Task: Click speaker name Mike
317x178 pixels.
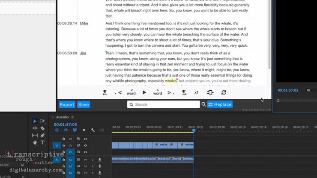Action: [x=84, y=24]
